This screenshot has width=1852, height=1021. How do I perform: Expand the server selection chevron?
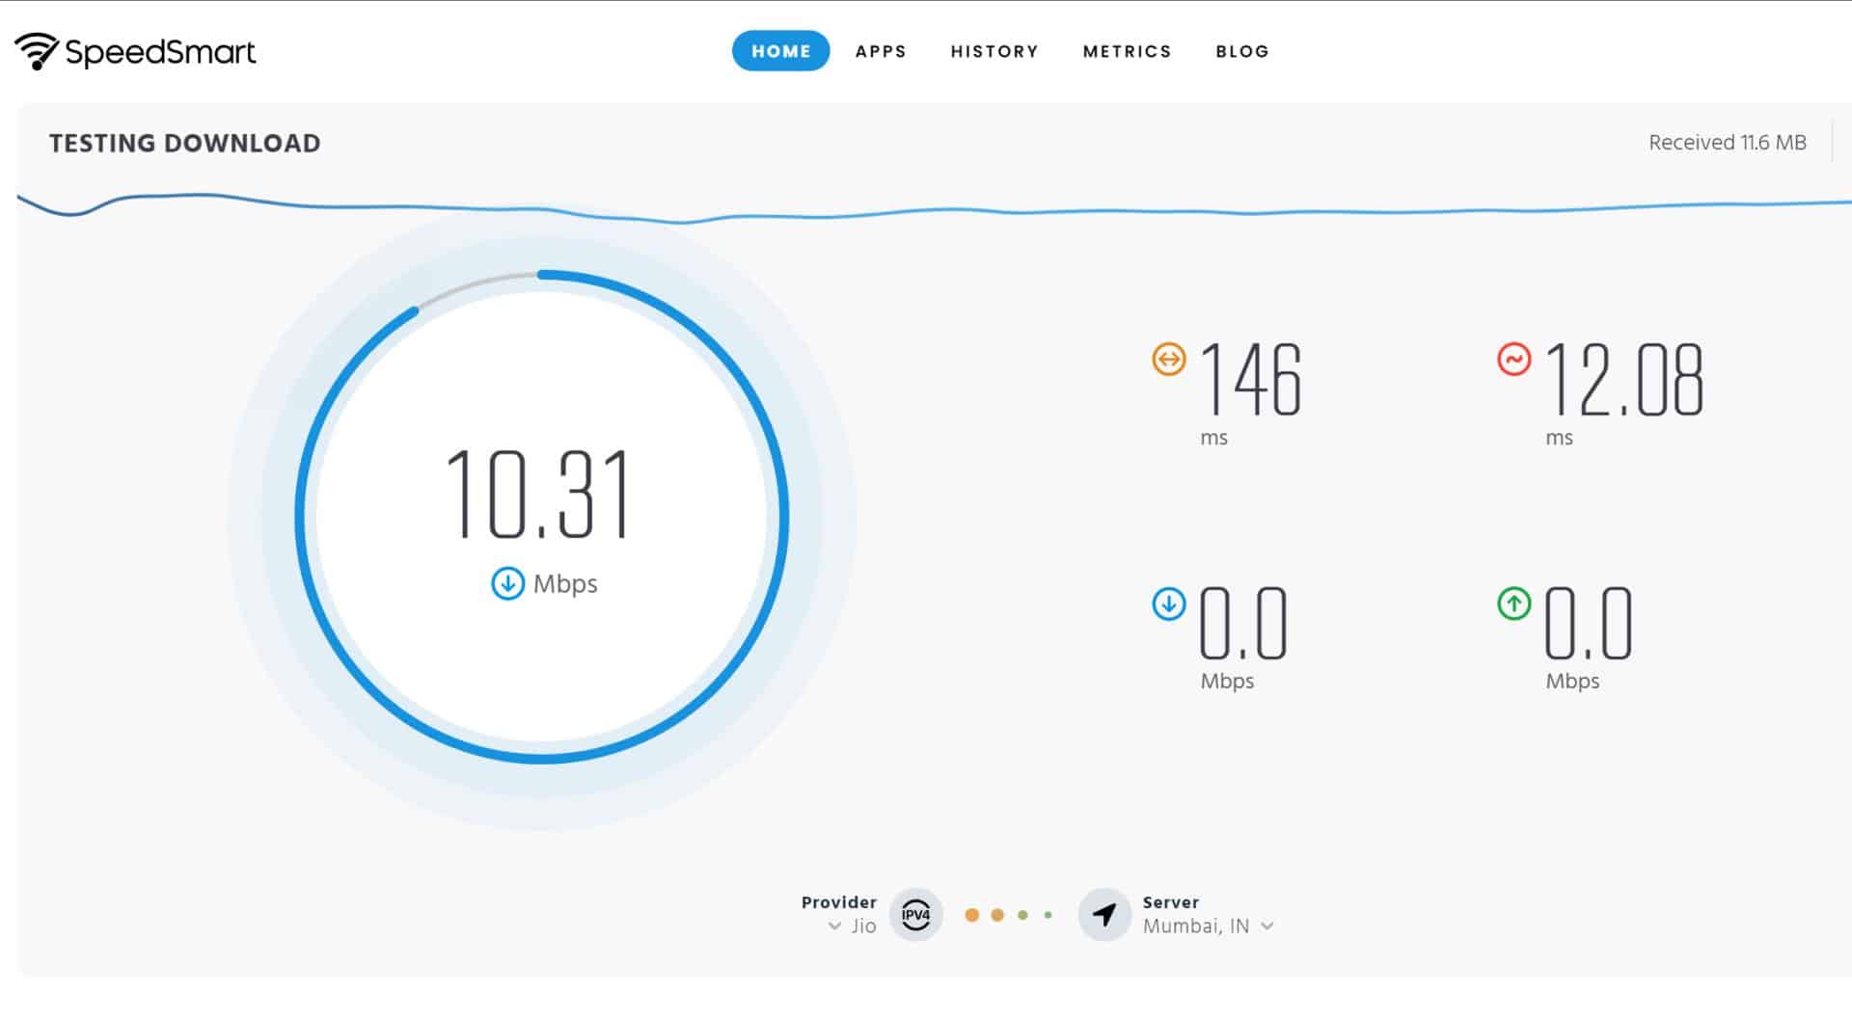click(x=1268, y=927)
